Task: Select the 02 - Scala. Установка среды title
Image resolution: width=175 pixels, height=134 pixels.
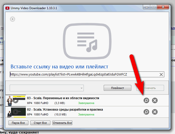Action: 65,110
